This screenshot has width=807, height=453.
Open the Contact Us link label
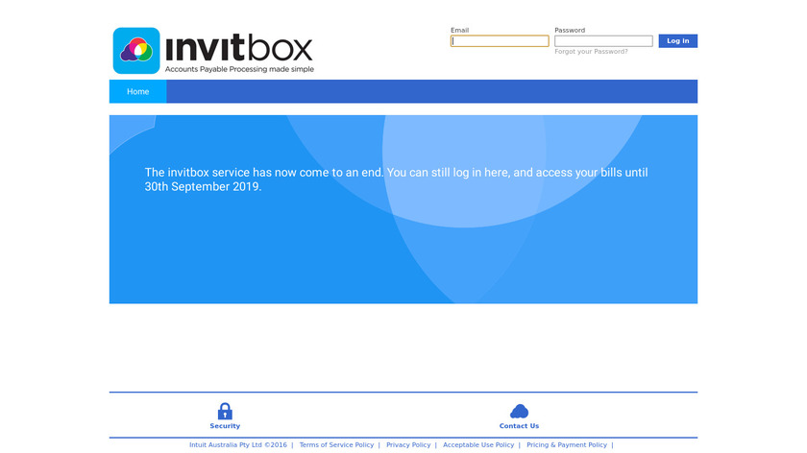pos(519,426)
